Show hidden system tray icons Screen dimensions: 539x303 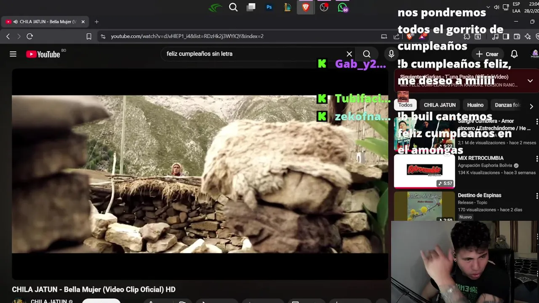point(488,7)
